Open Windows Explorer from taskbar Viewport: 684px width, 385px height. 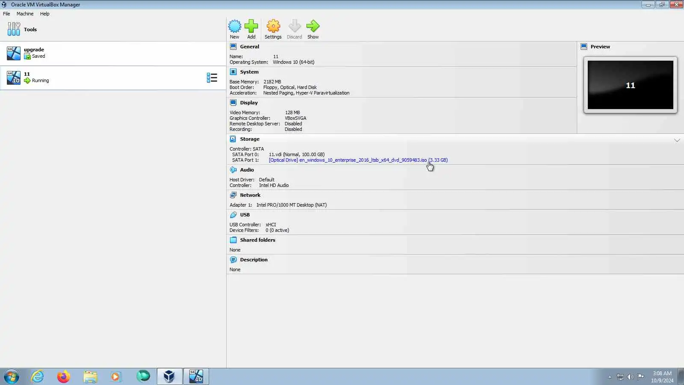[x=90, y=376]
